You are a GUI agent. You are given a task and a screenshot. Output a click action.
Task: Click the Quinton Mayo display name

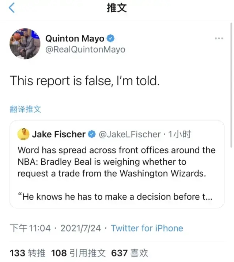coord(75,39)
